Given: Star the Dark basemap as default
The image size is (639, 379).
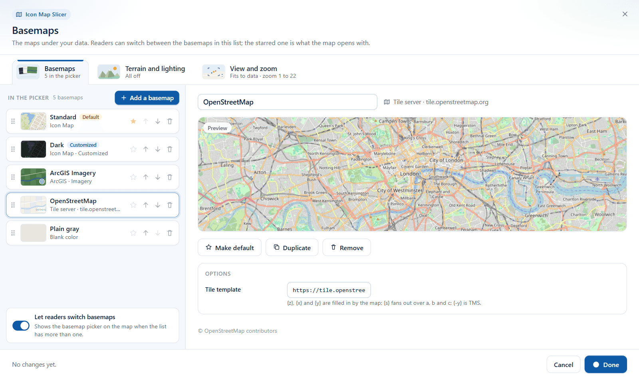Looking at the screenshot, I should coord(133,149).
